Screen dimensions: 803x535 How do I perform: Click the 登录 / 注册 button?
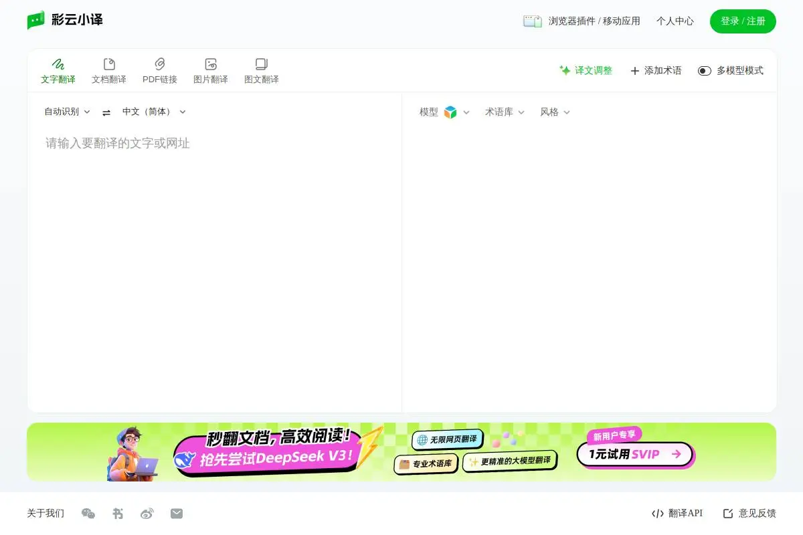coord(743,21)
